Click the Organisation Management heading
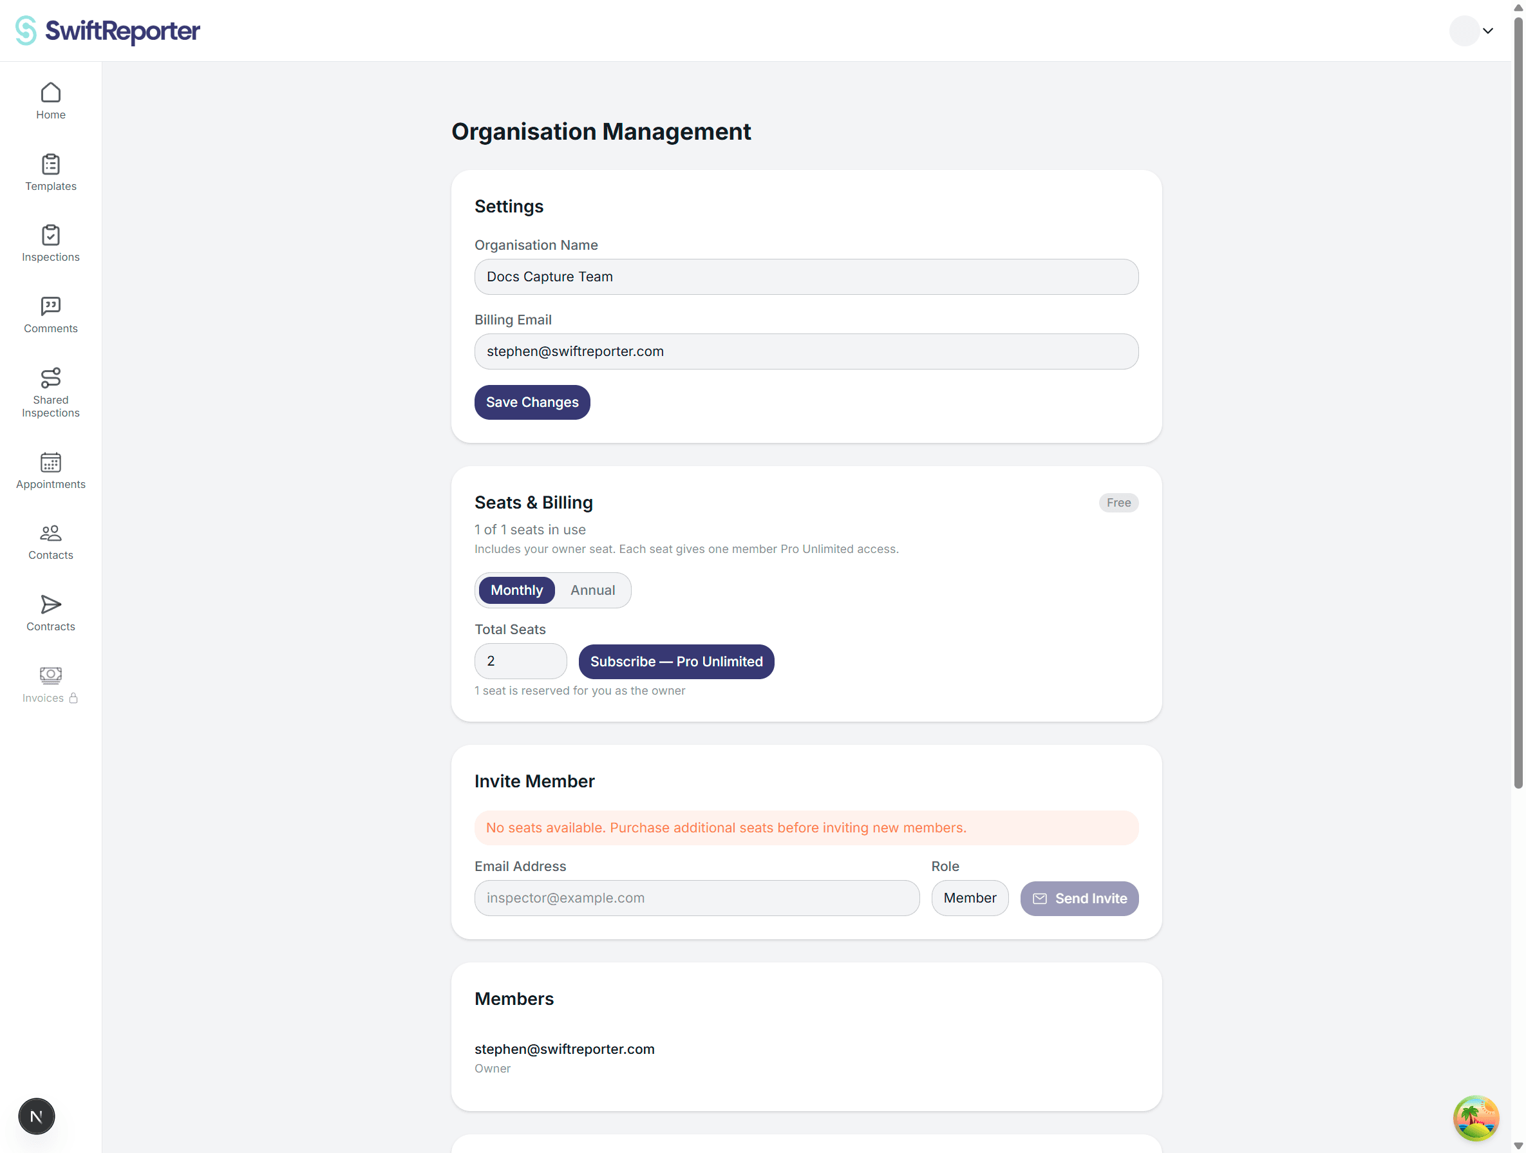 pos(601,132)
